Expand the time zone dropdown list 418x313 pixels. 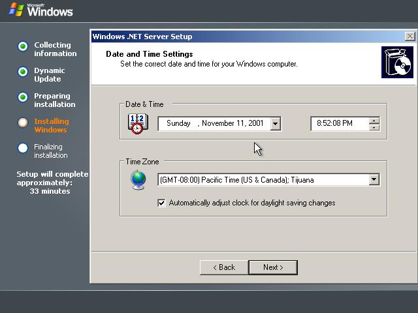click(x=374, y=180)
